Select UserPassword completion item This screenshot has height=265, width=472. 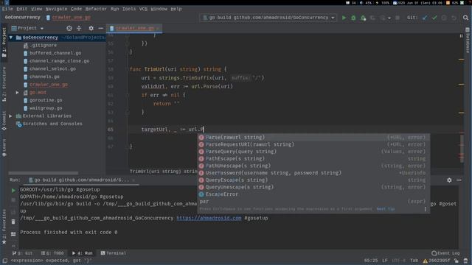point(313,173)
